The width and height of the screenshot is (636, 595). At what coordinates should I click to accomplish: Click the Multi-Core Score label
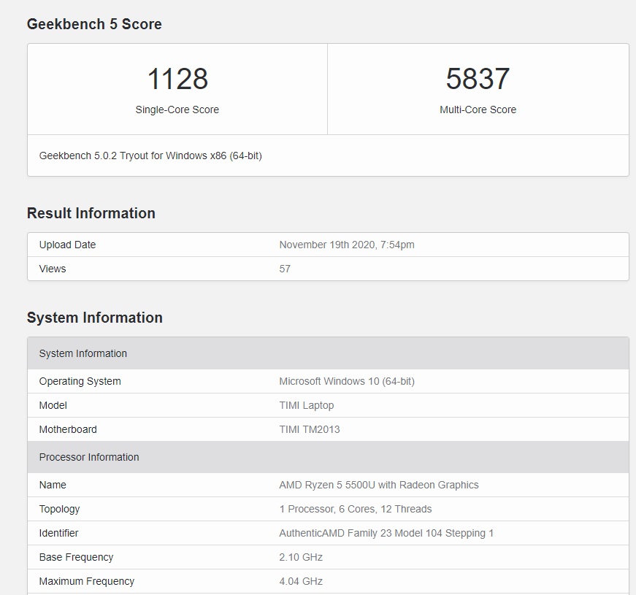pyautogui.click(x=478, y=110)
